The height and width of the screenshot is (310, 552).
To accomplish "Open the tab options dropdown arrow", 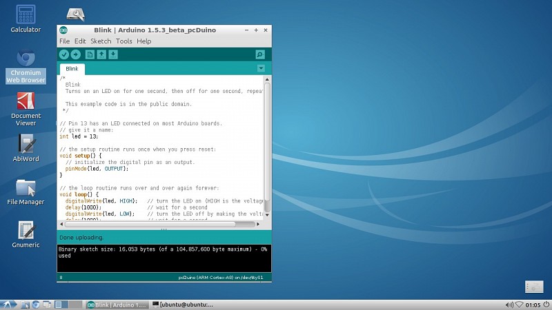I will point(261,68).
